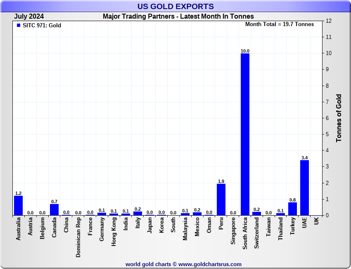This screenshot has height=269, width=351.
Task: Click the Month Total = 19.7 Tonnes text
Action: 280,24
